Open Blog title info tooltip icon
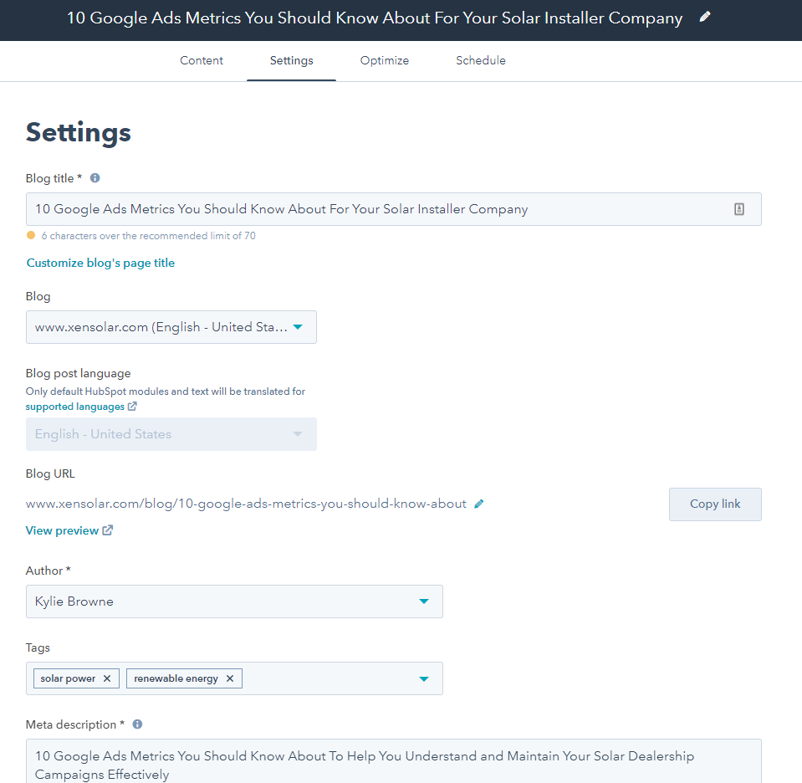Screen dimensions: 802x783 (x=95, y=178)
